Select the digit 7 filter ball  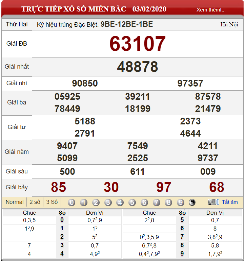pyautogui.click(x=156, y=203)
